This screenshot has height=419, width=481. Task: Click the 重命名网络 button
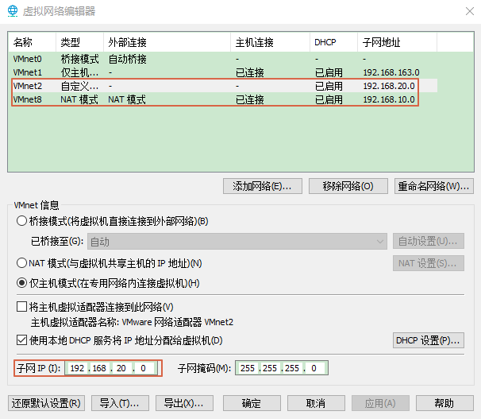pyautogui.click(x=433, y=186)
